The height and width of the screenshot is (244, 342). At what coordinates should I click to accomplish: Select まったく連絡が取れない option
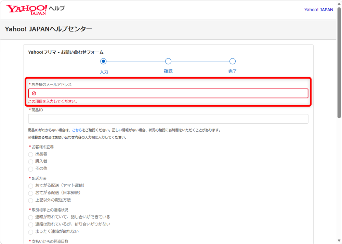[x=30, y=232]
